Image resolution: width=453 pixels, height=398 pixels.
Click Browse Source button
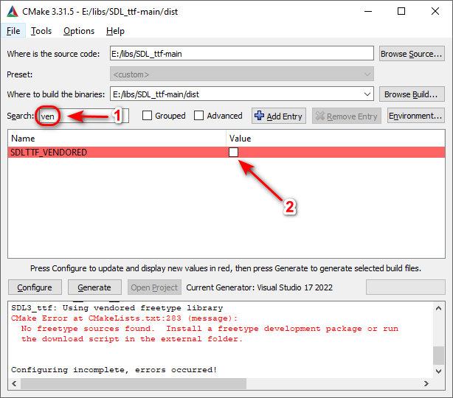pyautogui.click(x=412, y=54)
